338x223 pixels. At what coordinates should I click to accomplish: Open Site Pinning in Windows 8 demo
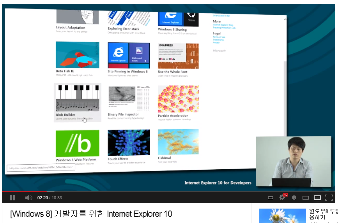(129, 60)
